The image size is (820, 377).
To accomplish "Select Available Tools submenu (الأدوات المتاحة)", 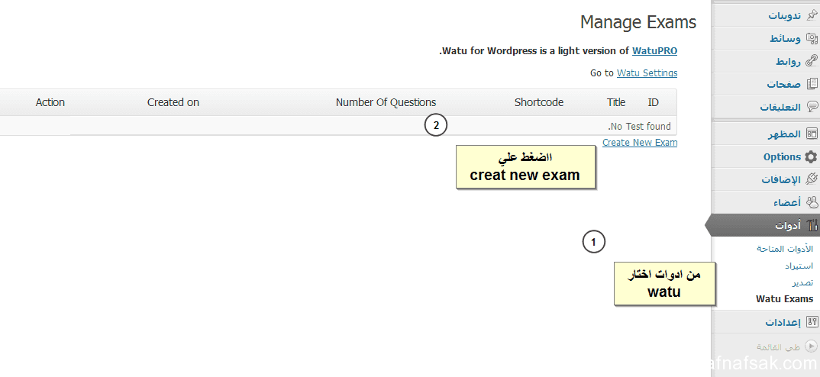I will pos(784,248).
